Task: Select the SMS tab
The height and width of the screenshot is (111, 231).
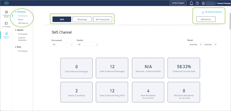Action: coord(62,19)
